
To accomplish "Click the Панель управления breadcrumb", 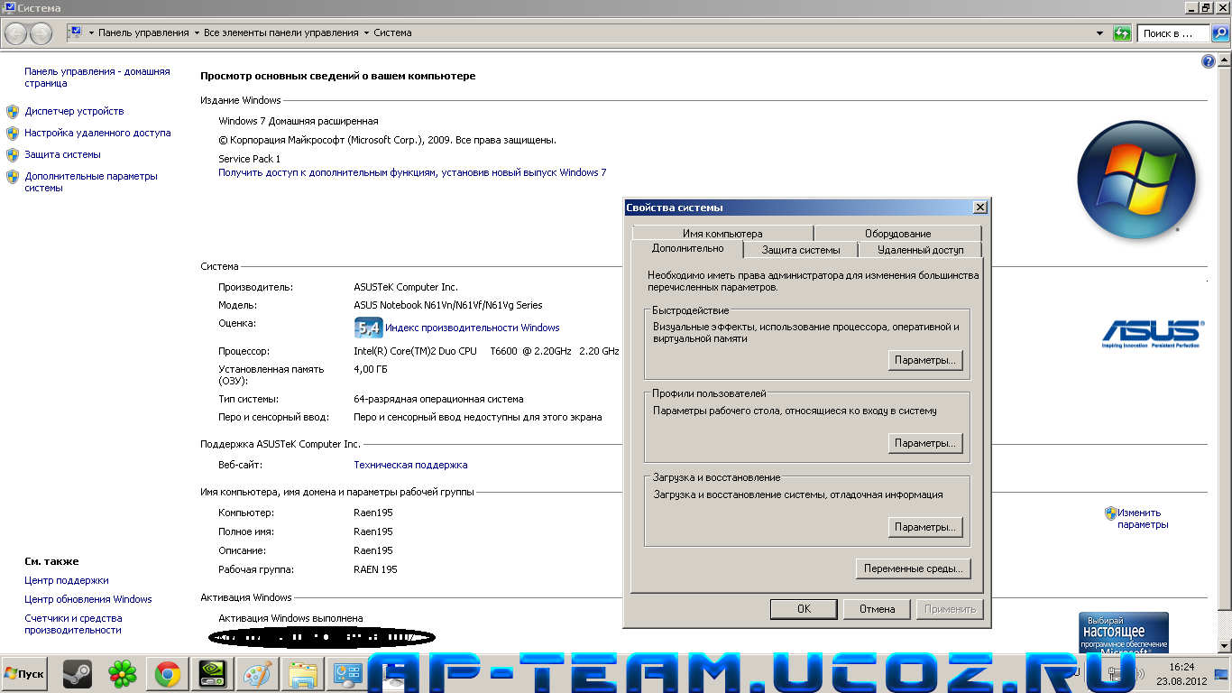I will 143,32.
